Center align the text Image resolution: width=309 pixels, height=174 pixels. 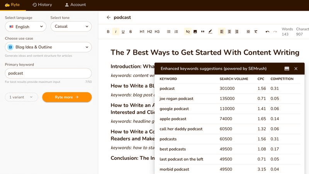(x=229, y=32)
